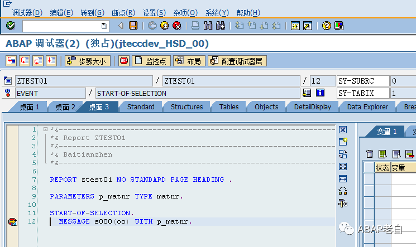Click the Continue debugger icon
The width and height of the screenshot is (416, 247).
click(51, 61)
